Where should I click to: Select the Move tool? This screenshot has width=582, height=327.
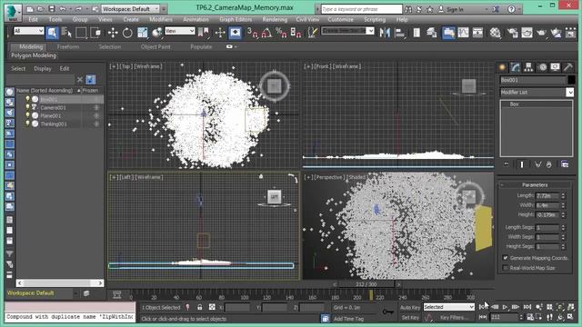[x=113, y=33]
